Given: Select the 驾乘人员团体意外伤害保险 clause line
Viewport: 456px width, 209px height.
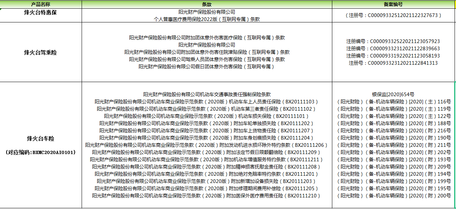Looking at the screenshot, I should (207, 59).
